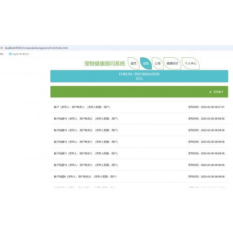Go to the 健康知识 tab
The image size is (233, 233).
pos(172,63)
